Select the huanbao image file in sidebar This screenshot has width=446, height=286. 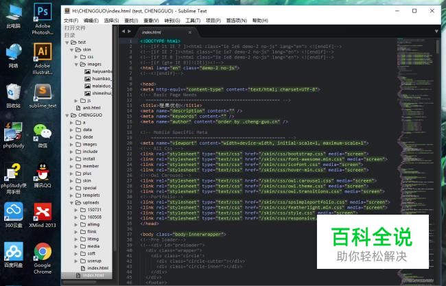tap(98, 79)
